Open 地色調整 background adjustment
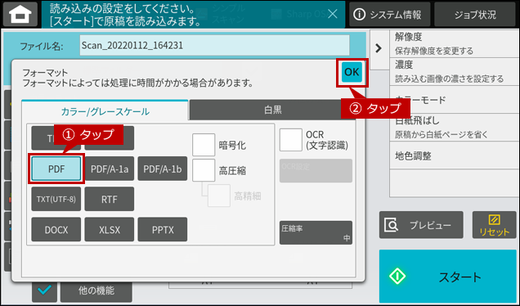The height and width of the screenshot is (306, 520). click(x=455, y=155)
